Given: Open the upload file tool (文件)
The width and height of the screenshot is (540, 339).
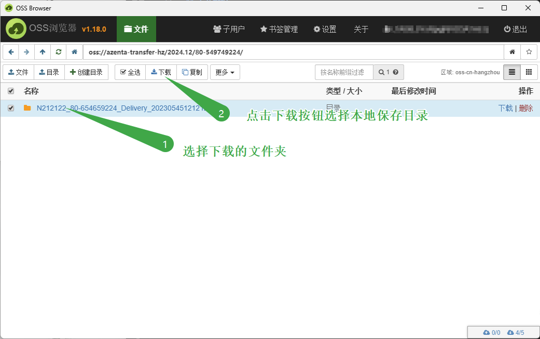Looking at the screenshot, I should point(18,72).
